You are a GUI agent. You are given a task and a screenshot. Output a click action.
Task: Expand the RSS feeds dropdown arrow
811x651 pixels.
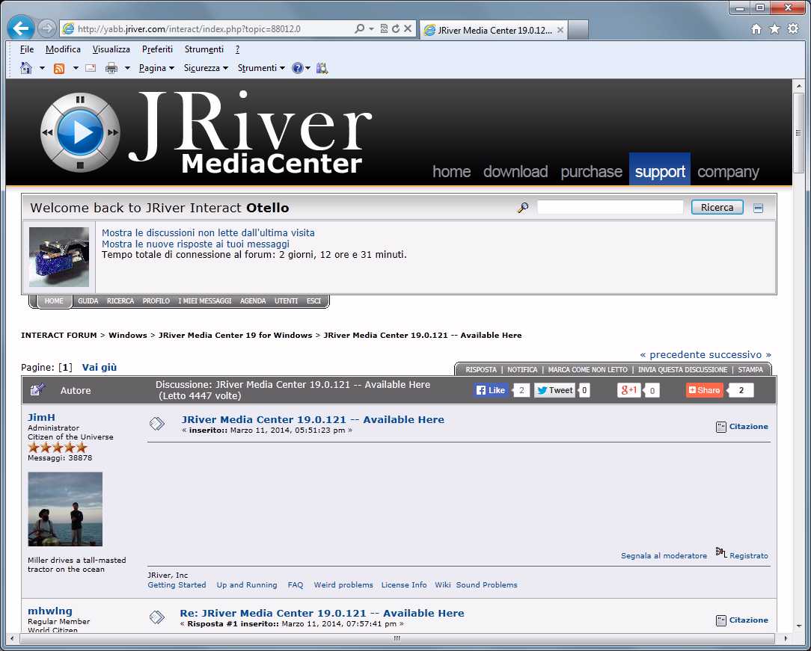[x=76, y=68]
